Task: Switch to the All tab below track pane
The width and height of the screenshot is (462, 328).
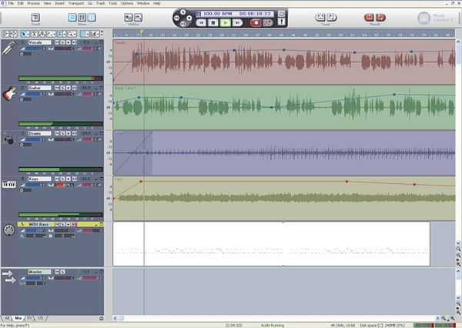Action: [7, 318]
